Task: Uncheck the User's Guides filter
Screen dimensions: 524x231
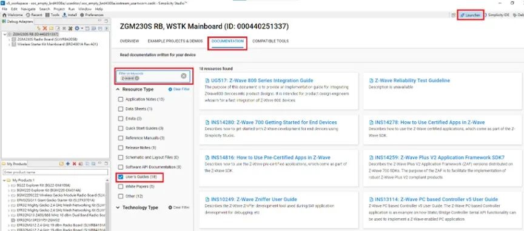Action: click(121, 176)
